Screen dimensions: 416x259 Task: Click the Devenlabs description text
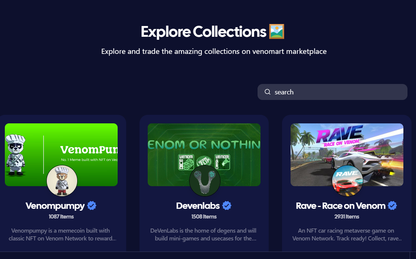point(203,234)
